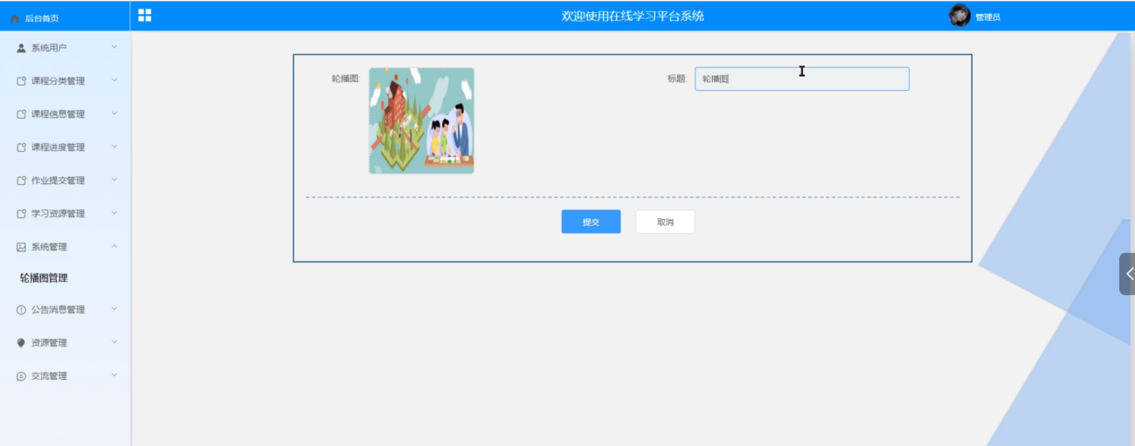Click the icon beside 课程进度管理
1135x446 pixels.
pos(21,147)
